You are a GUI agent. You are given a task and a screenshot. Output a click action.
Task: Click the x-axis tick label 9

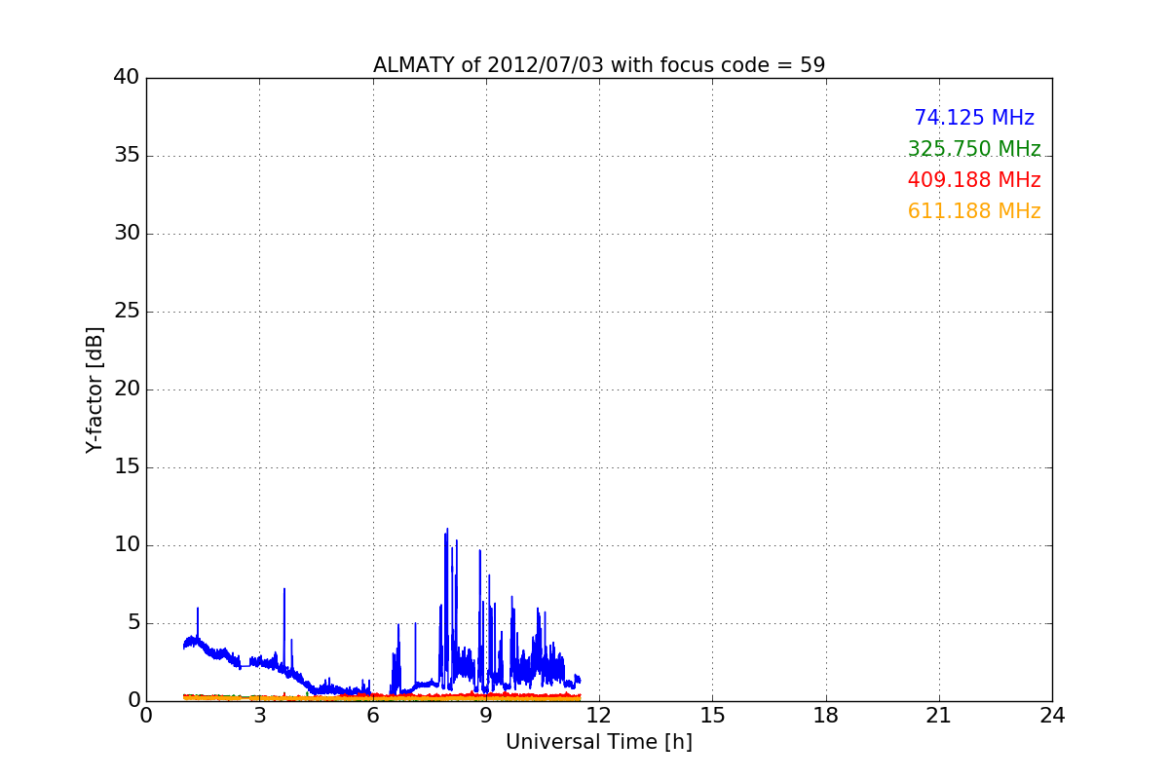486,715
